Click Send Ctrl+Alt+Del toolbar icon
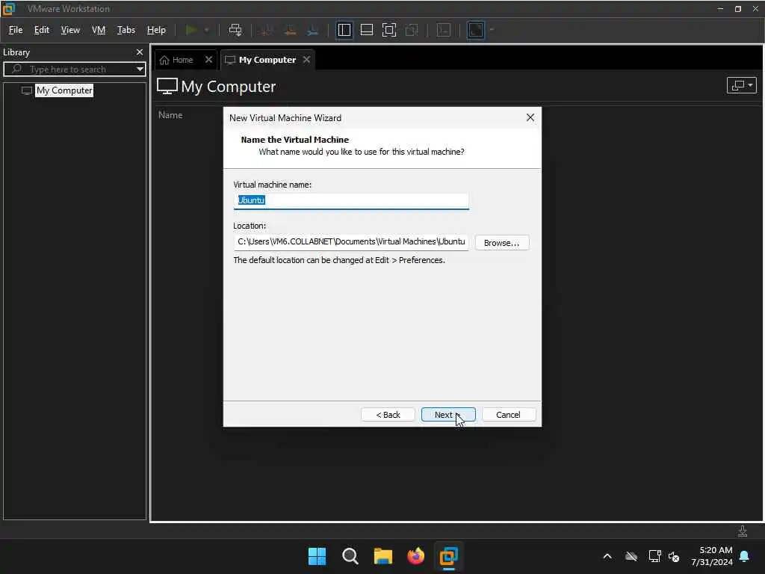The image size is (765, 574). pyautogui.click(x=235, y=30)
